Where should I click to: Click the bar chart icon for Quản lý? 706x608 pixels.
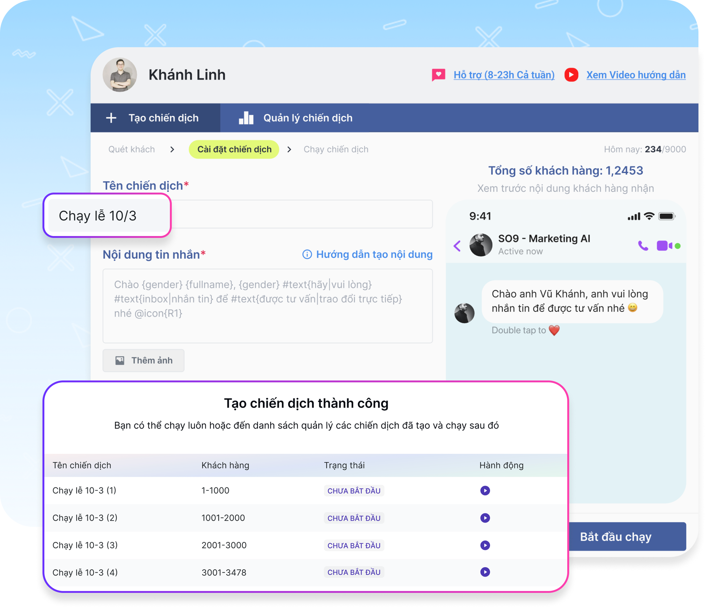pyautogui.click(x=246, y=118)
